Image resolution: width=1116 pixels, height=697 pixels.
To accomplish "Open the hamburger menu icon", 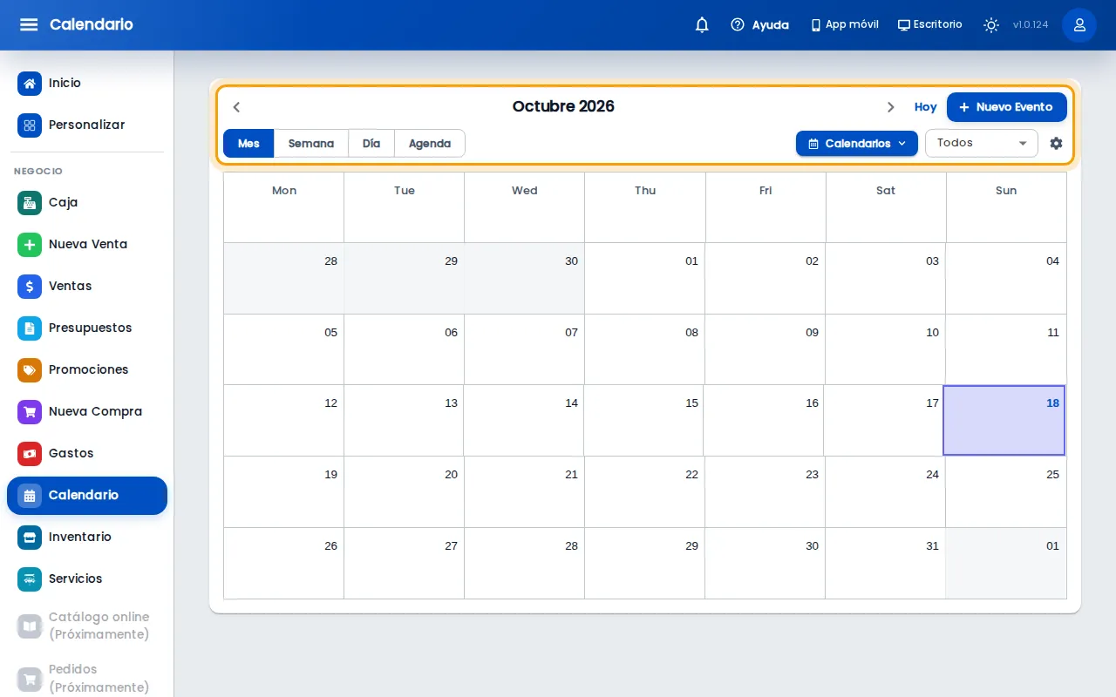I will click(29, 24).
